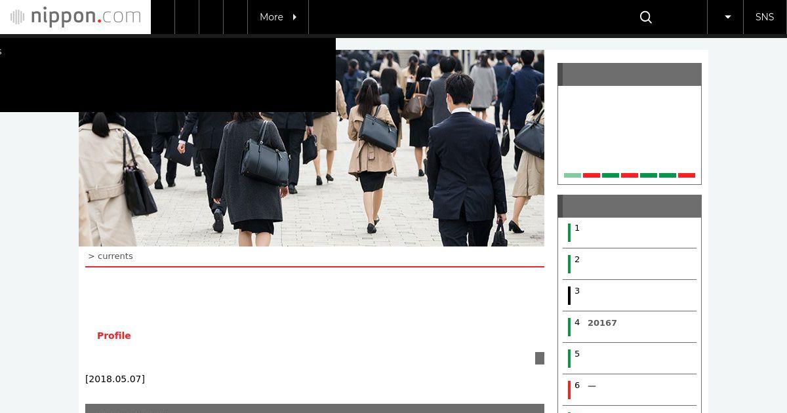Image resolution: width=787 pixels, height=413 pixels.
Task: Open the author Profile link
Action: [x=114, y=336]
